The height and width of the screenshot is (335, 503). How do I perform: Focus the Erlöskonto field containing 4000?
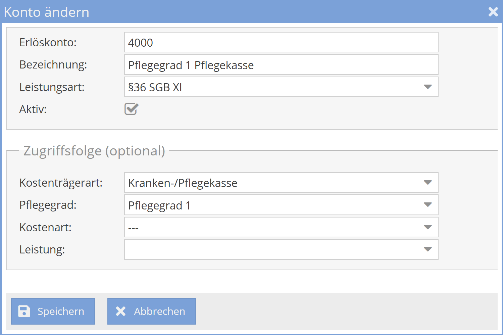pyautogui.click(x=281, y=43)
